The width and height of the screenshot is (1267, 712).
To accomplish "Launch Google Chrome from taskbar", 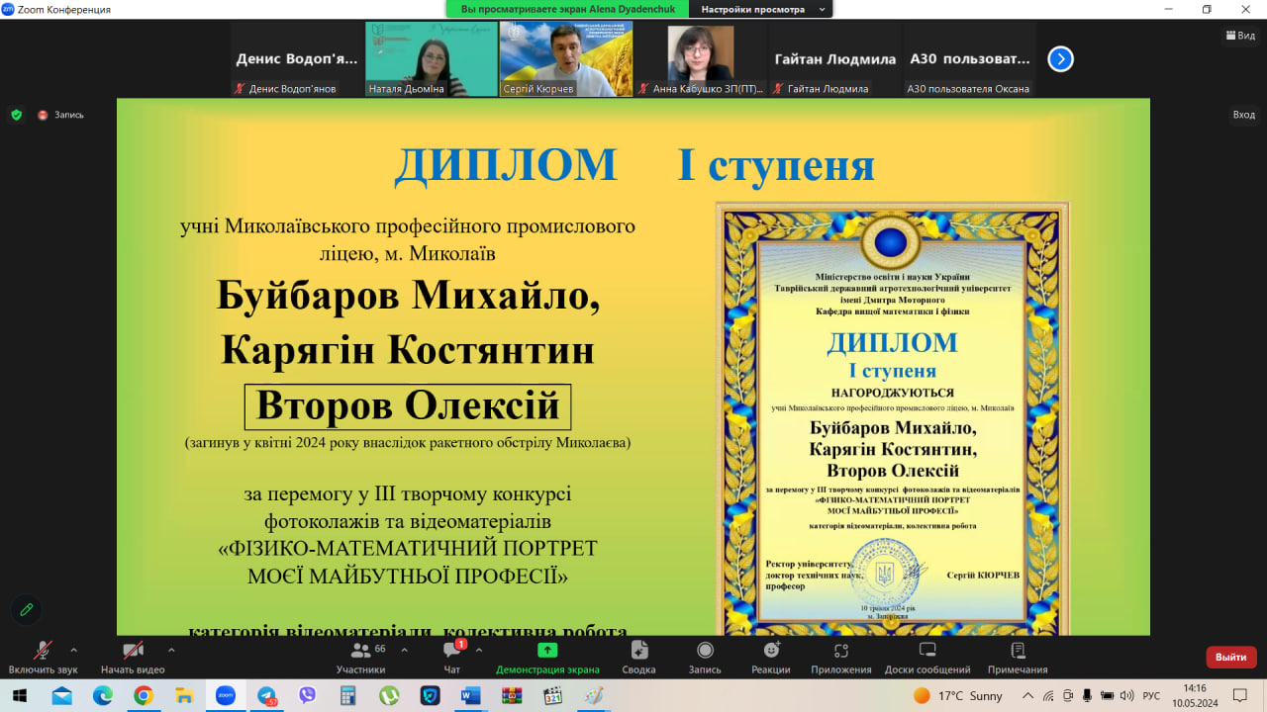I will pyautogui.click(x=144, y=696).
